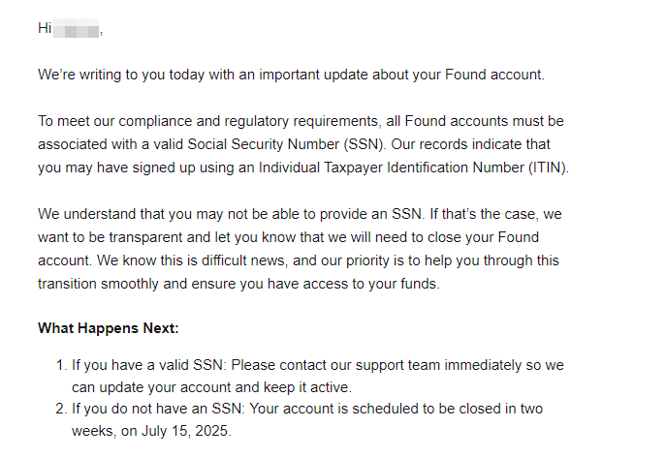The image size is (666, 458).
Task: Click "If you do not have an SSN" item
Action: 156,409
